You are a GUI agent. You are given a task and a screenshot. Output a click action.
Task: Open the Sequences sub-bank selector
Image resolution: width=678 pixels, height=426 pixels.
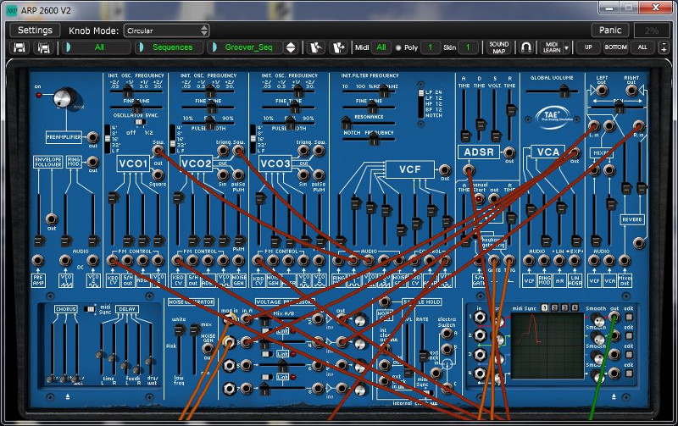click(169, 47)
